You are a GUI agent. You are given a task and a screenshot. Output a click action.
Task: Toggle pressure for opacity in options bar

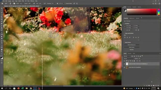click(34, 3)
